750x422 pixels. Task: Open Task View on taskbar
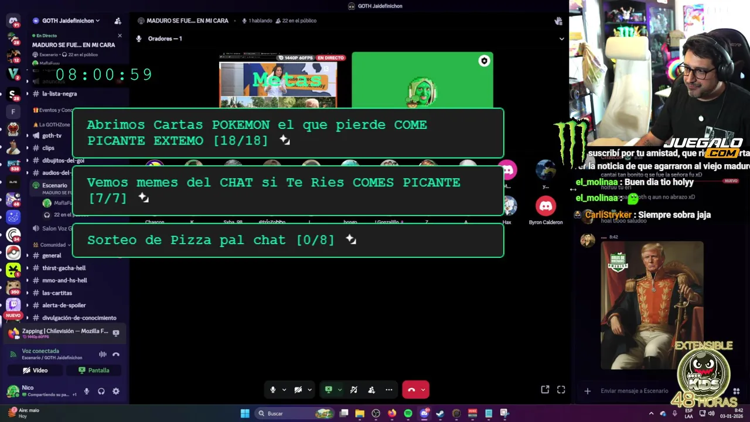[x=344, y=413]
